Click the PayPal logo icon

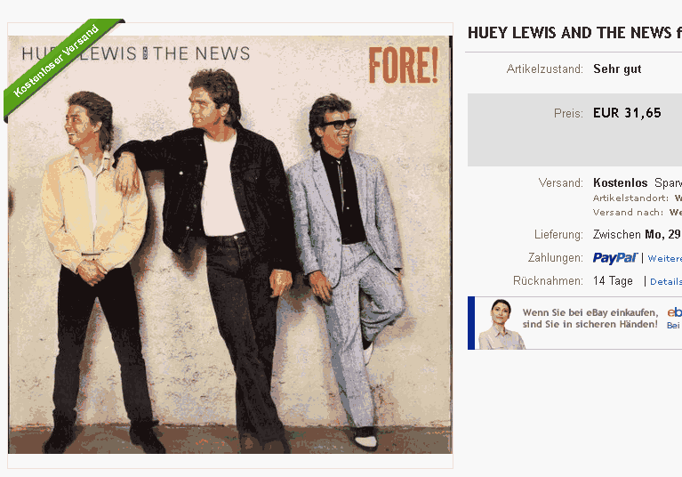click(x=615, y=258)
